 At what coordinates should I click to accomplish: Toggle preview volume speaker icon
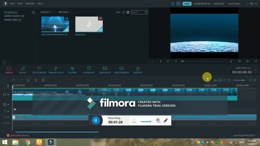click(247, 61)
